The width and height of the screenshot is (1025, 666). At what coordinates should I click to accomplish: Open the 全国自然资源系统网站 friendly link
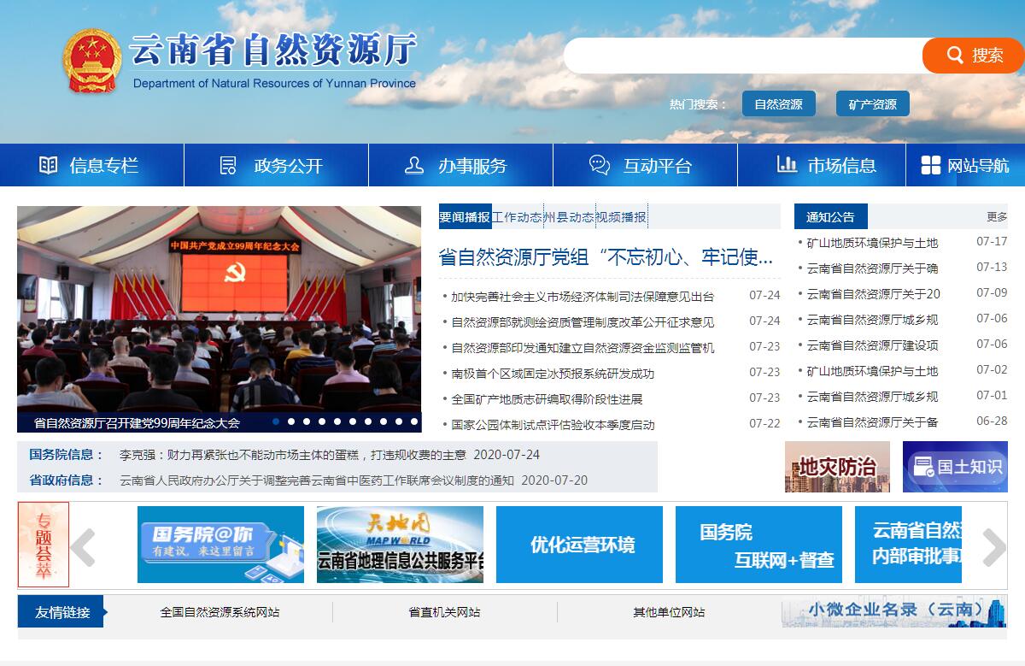coord(220,612)
